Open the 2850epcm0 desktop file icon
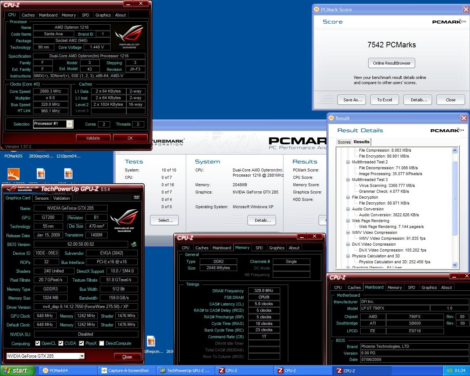This screenshot has height=376, width=470. click(x=41, y=156)
